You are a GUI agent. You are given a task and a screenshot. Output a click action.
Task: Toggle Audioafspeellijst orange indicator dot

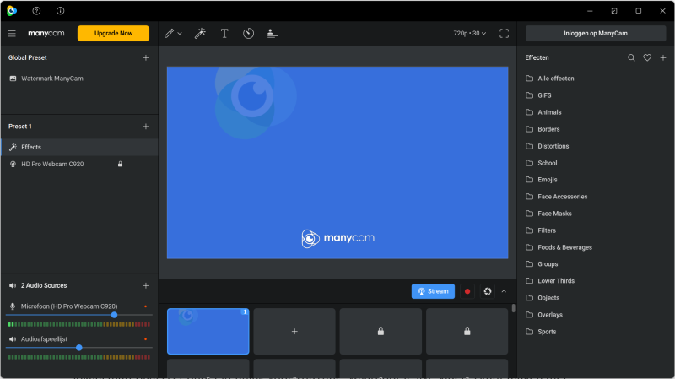click(145, 339)
